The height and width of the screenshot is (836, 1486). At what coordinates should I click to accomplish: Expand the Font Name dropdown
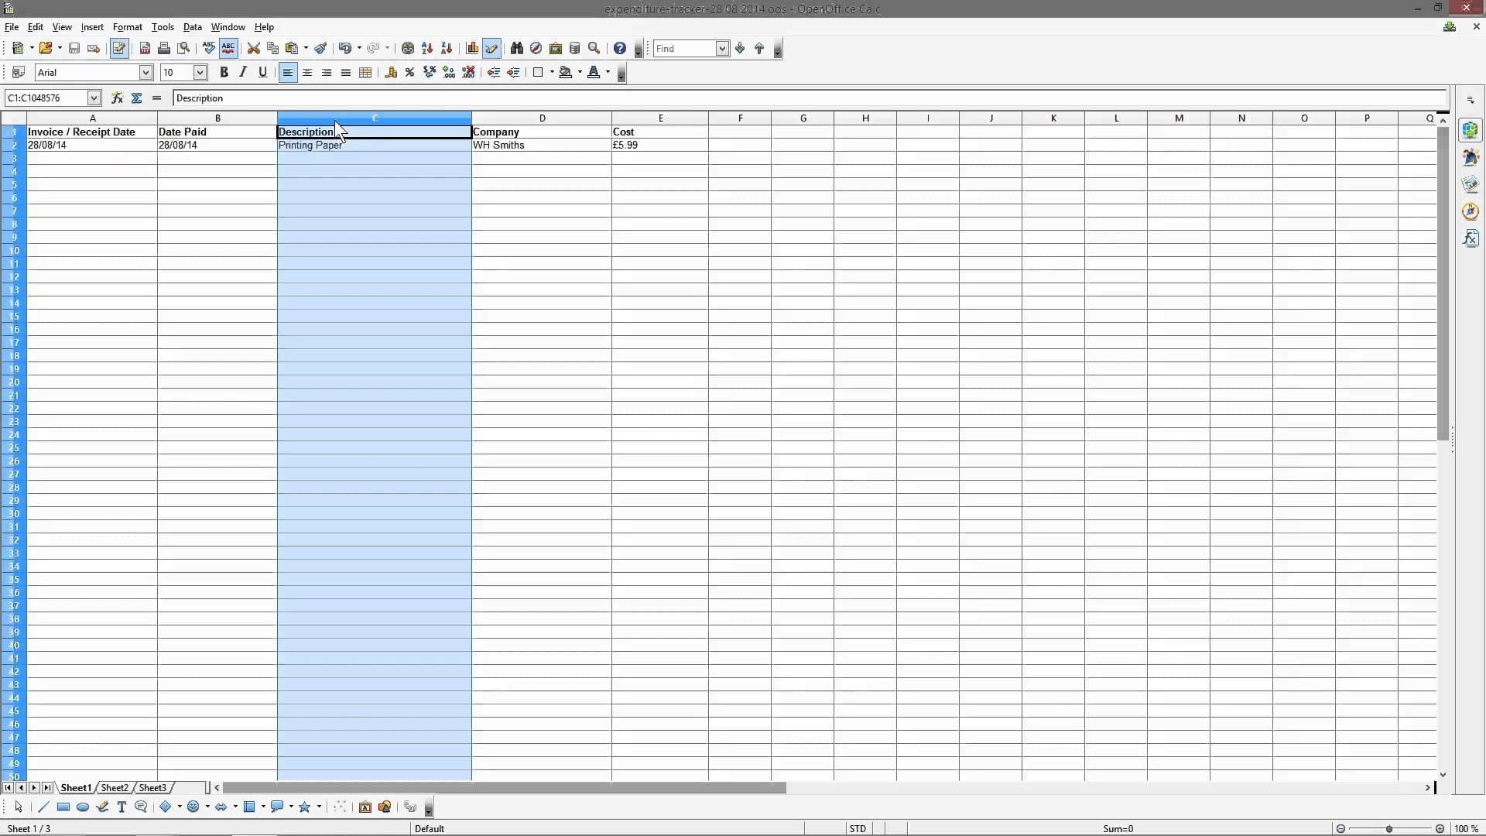pos(145,71)
